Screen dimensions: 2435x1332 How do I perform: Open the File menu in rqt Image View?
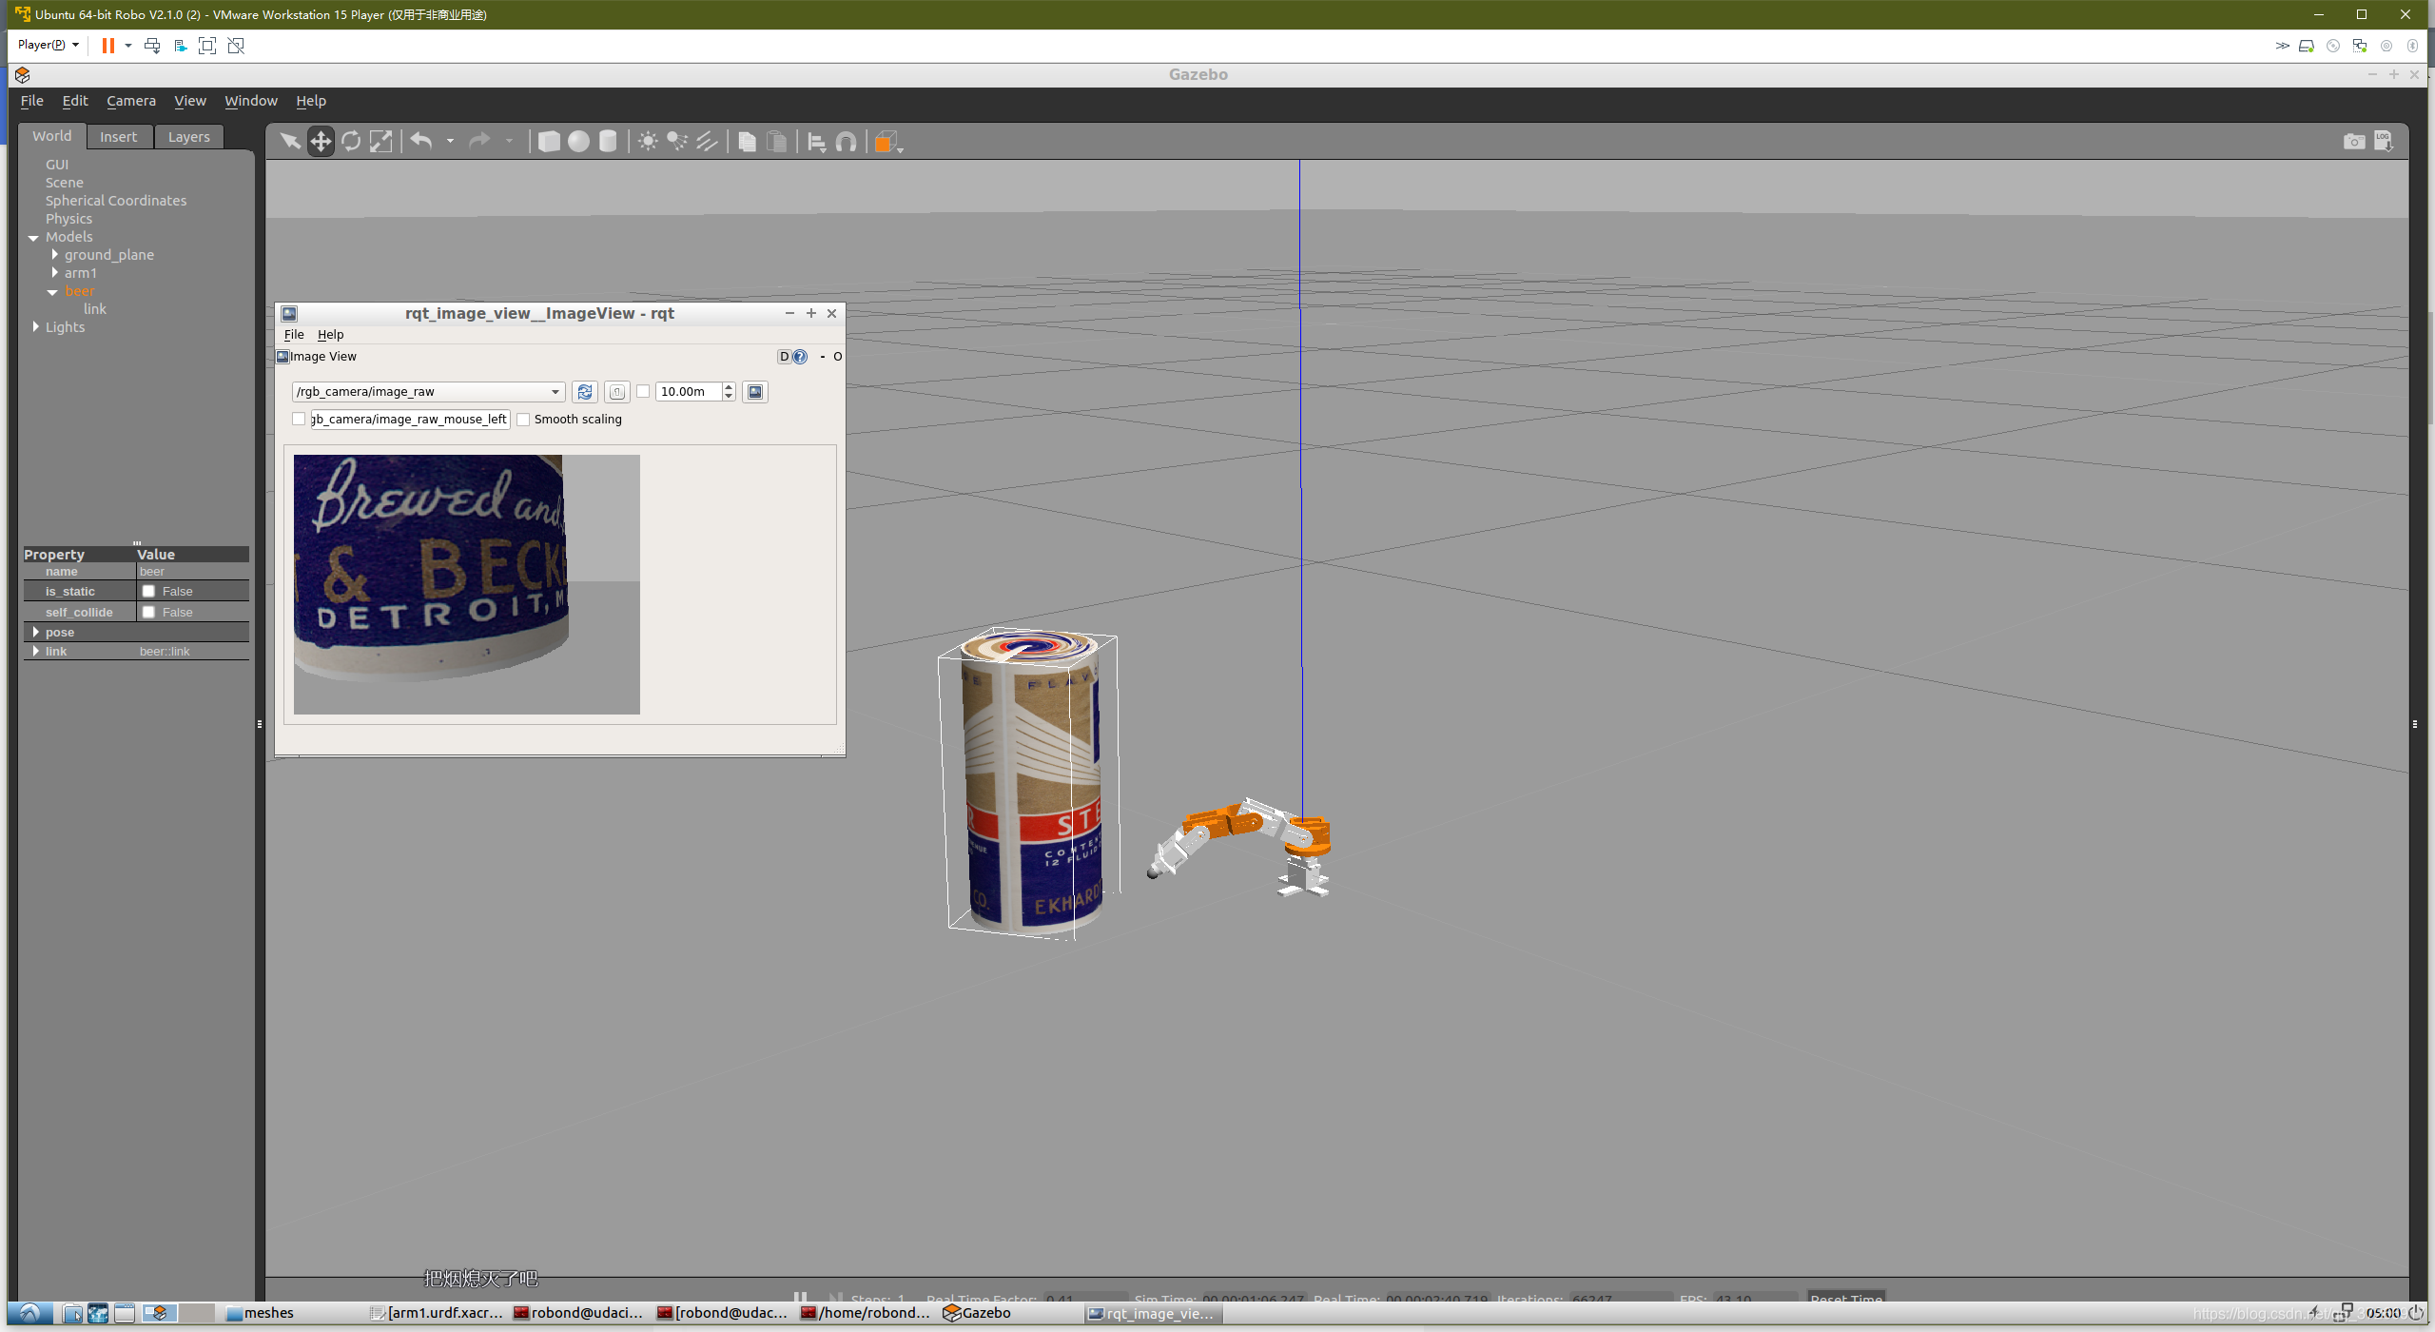coord(294,335)
